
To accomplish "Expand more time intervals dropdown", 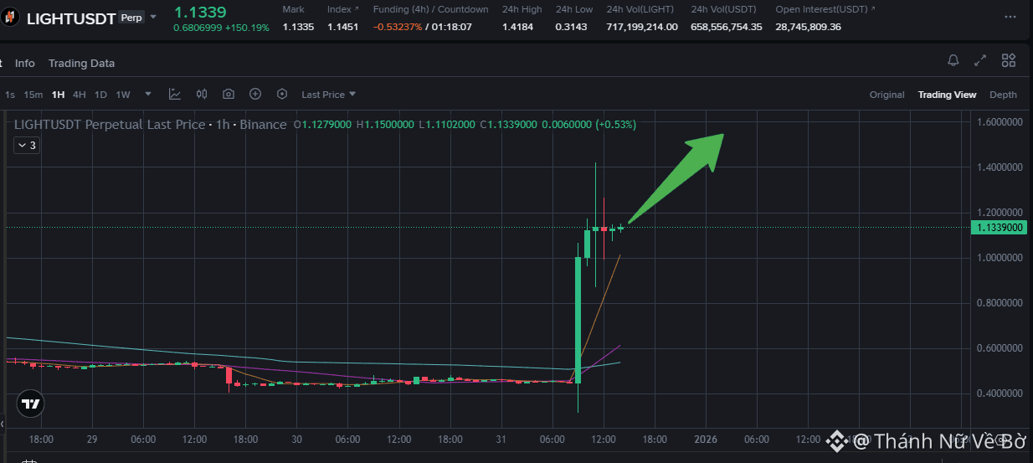I will pos(148,94).
